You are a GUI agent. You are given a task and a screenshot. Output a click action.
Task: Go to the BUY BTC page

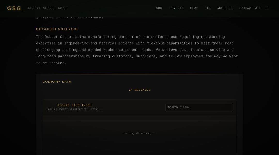coord(176,8)
